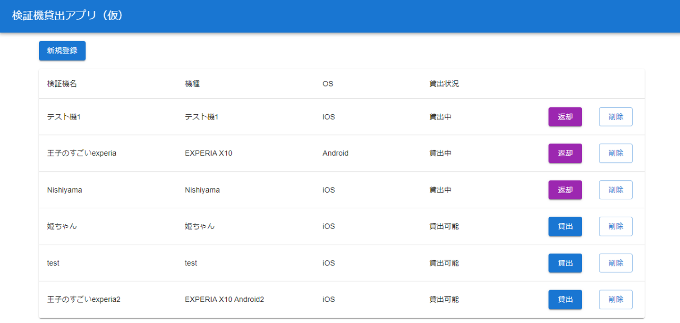The image size is (680, 323).
Task: Click 貸出中 status in Nishiyama row
Action: (x=440, y=190)
